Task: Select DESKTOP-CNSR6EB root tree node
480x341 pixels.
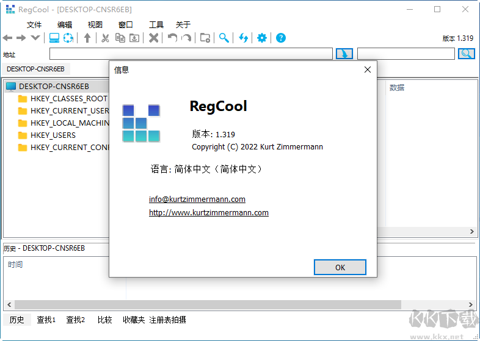Action: [x=54, y=87]
